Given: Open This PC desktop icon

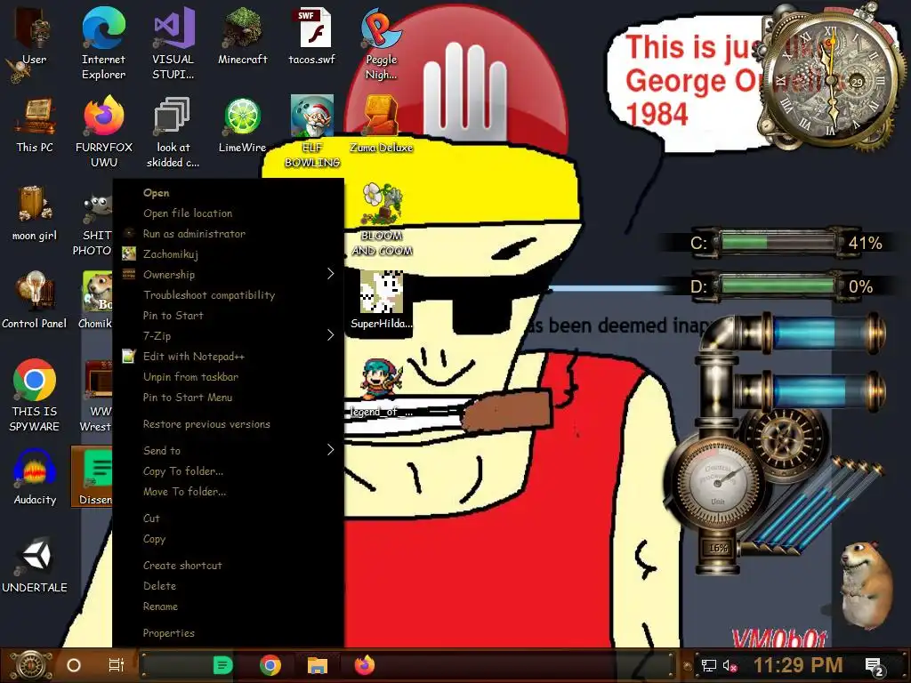Looking at the screenshot, I should pyautogui.click(x=35, y=123).
